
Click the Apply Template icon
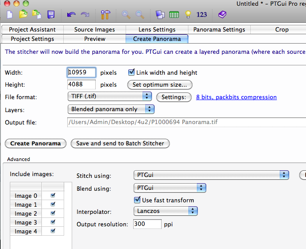[37, 14]
